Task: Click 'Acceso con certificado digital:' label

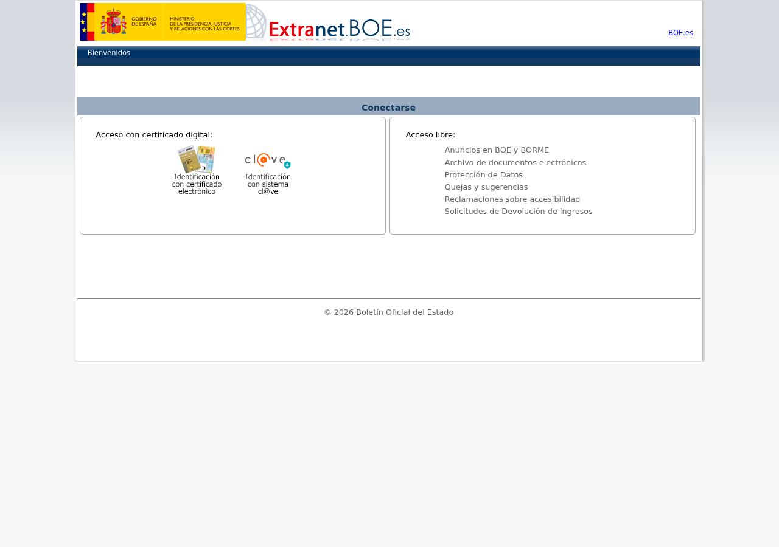Action: click(x=154, y=135)
